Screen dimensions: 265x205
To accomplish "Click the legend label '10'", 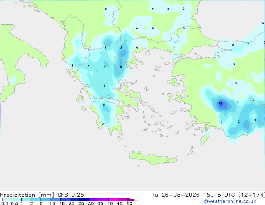I will [x=52, y=203].
